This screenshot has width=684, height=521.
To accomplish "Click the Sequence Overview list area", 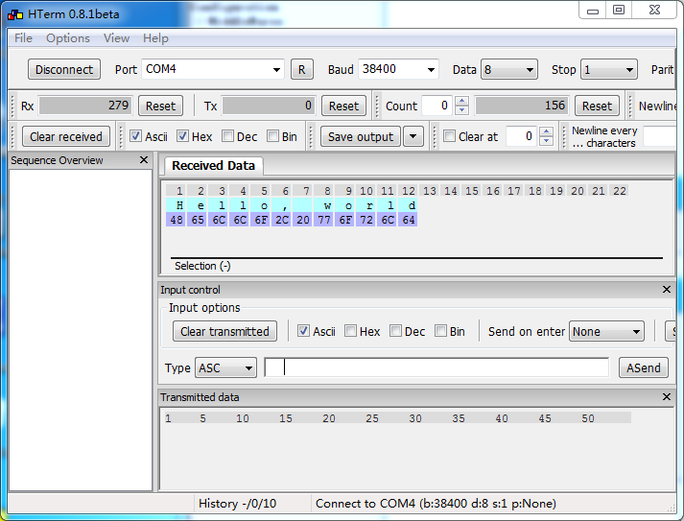I will point(81,330).
